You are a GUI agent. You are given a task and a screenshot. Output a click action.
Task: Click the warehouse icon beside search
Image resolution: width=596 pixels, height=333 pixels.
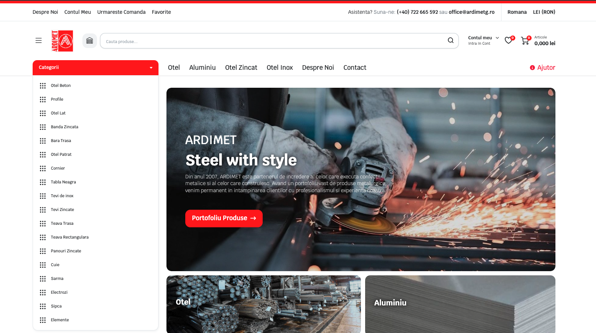(x=90, y=41)
